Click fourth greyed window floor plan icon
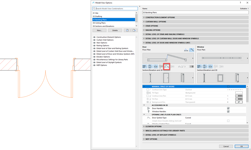The height and width of the screenshot is (150, 251). tap(216, 66)
